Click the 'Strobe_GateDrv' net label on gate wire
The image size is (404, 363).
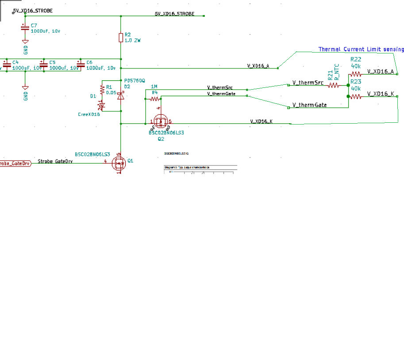(x=55, y=161)
